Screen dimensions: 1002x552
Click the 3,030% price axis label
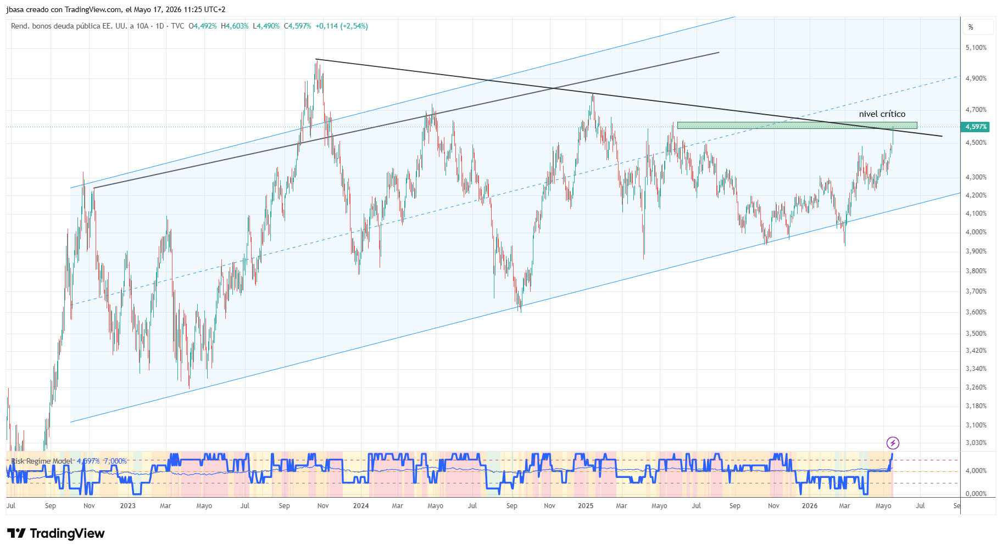[x=976, y=443]
